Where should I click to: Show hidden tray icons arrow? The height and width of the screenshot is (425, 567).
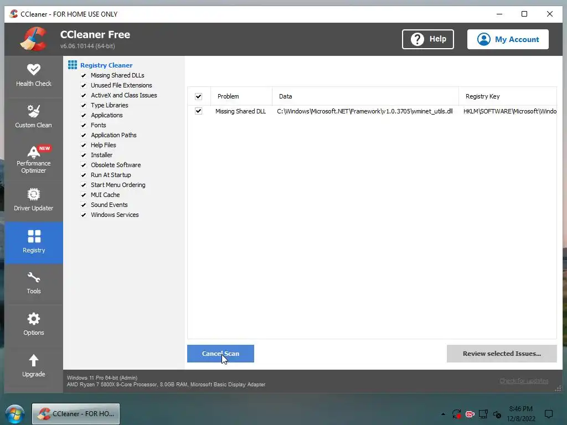click(x=443, y=414)
